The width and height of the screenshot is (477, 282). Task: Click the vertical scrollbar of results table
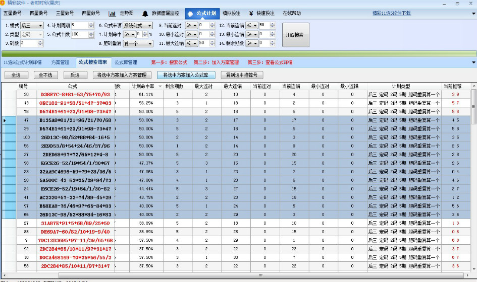click(473, 151)
